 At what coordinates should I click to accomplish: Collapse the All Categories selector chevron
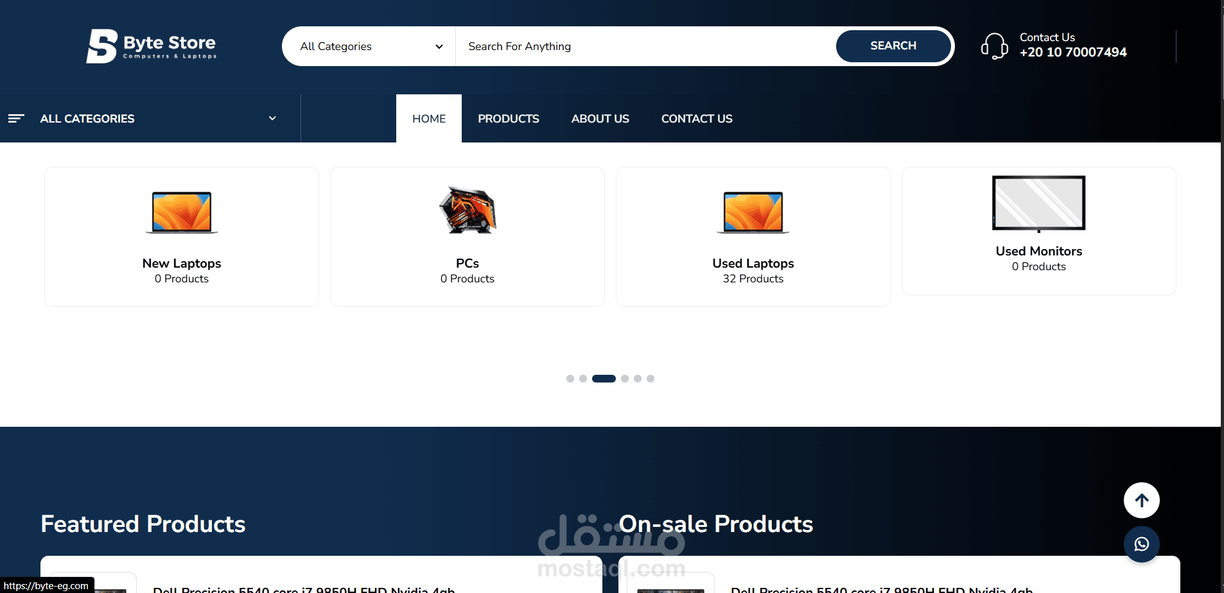pos(439,46)
